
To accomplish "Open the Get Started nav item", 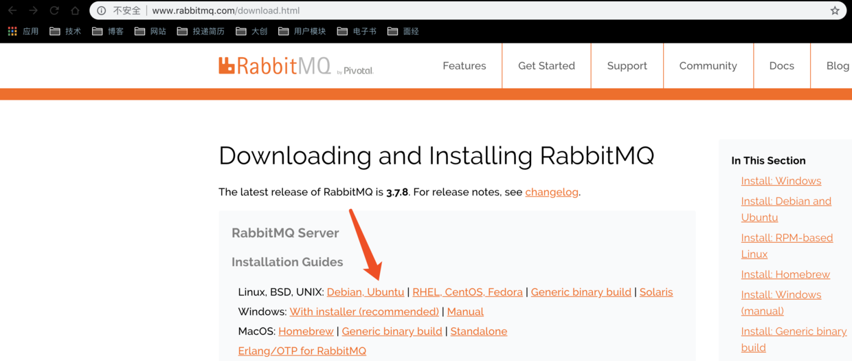I will (546, 66).
